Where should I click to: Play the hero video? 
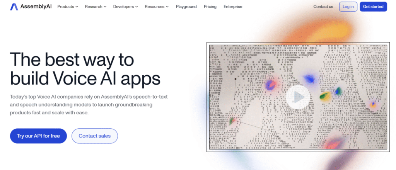tap(298, 97)
